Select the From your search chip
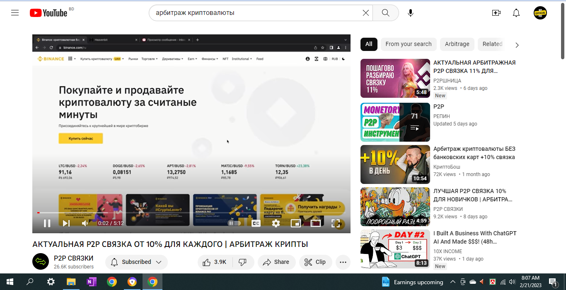This screenshot has height=290, width=566. pyautogui.click(x=409, y=44)
